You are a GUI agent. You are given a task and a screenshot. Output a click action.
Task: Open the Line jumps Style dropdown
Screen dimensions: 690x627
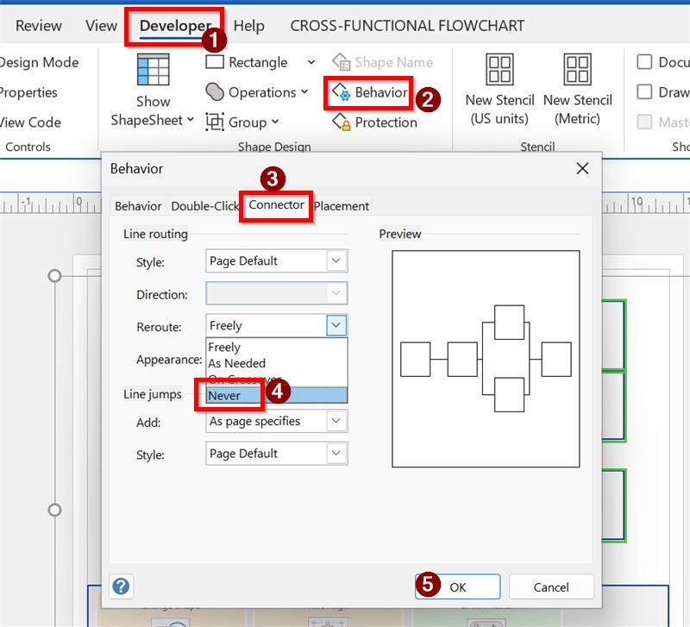(x=276, y=454)
